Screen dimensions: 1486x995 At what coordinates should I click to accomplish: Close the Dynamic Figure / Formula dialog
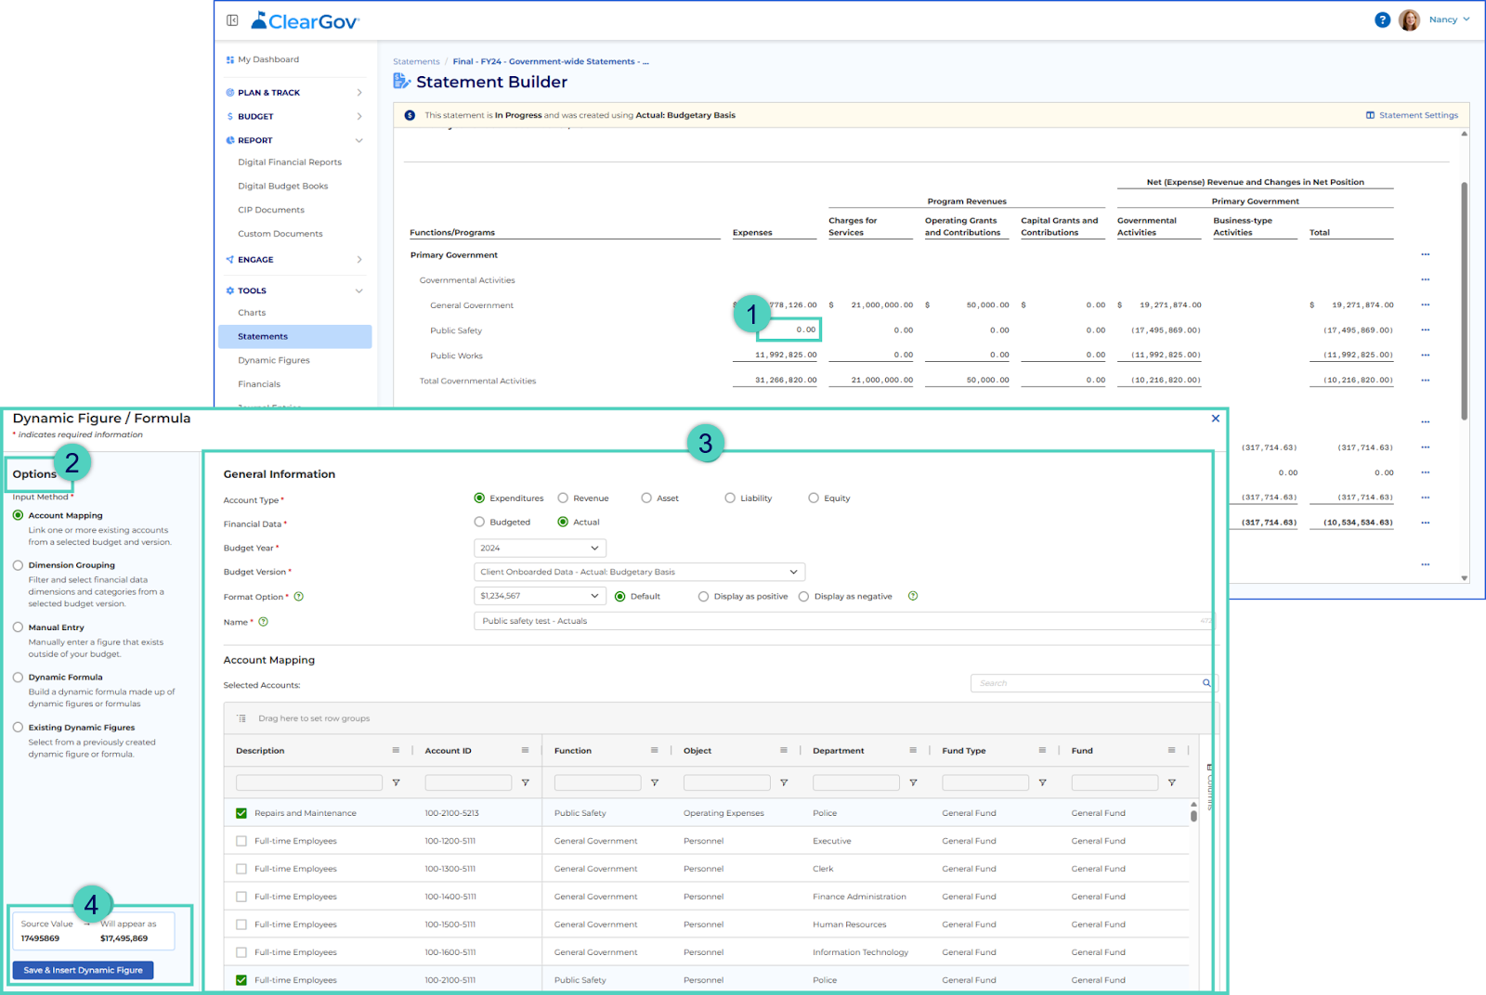(1216, 419)
